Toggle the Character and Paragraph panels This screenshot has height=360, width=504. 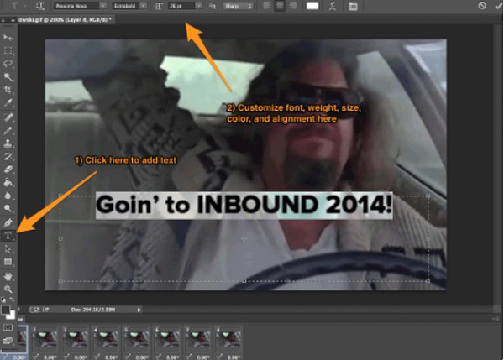point(353,6)
